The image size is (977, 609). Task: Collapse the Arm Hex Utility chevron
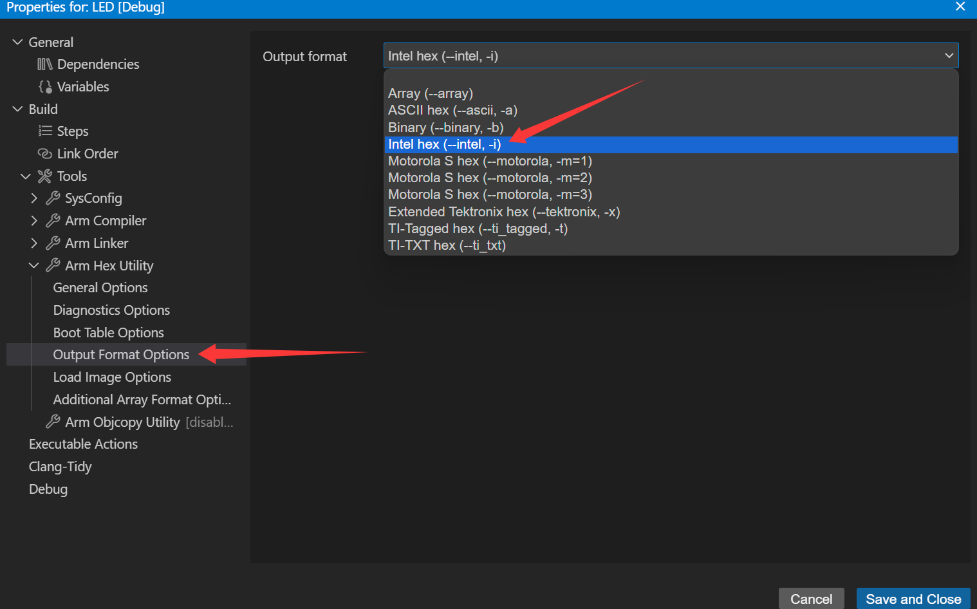[x=34, y=266]
